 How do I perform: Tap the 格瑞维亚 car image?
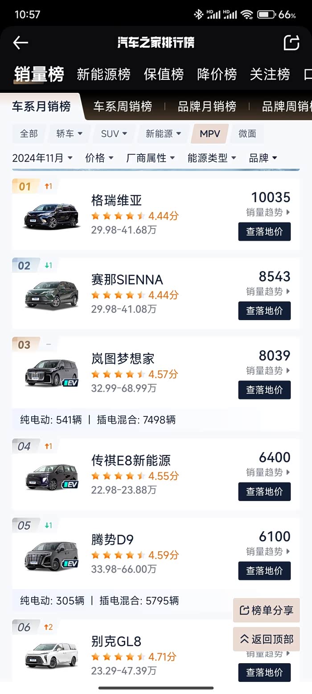(x=51, y=216)
